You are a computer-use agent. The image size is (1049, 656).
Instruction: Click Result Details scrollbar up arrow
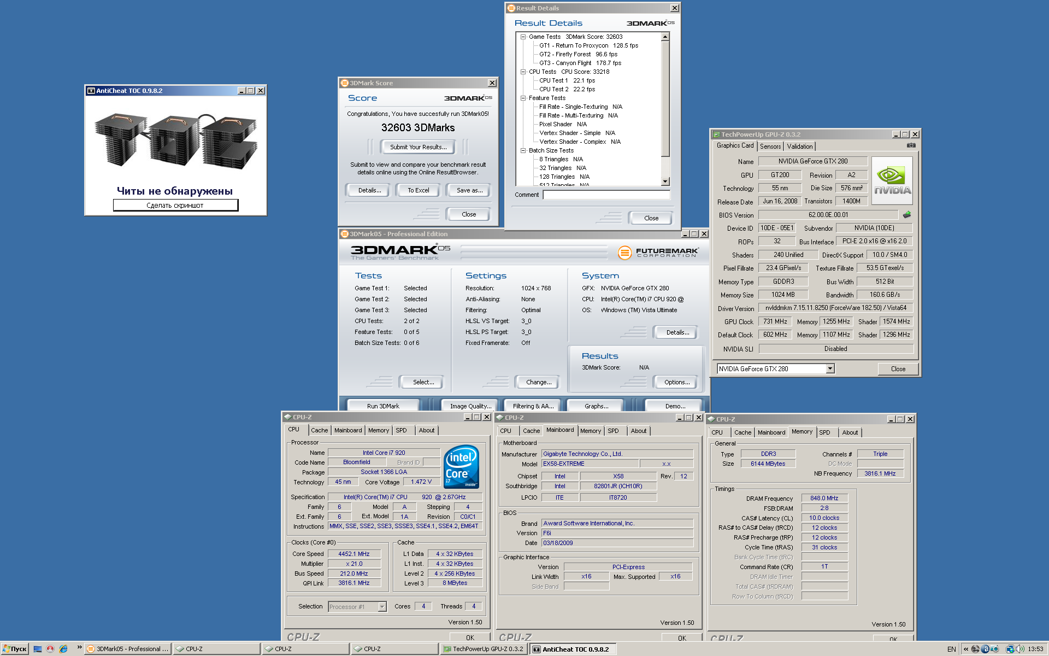(x=665, y=37)
